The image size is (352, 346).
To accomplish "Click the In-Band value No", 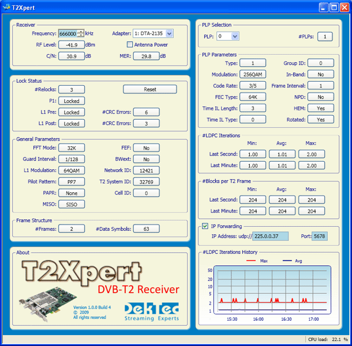I will [x=321, y=74].
